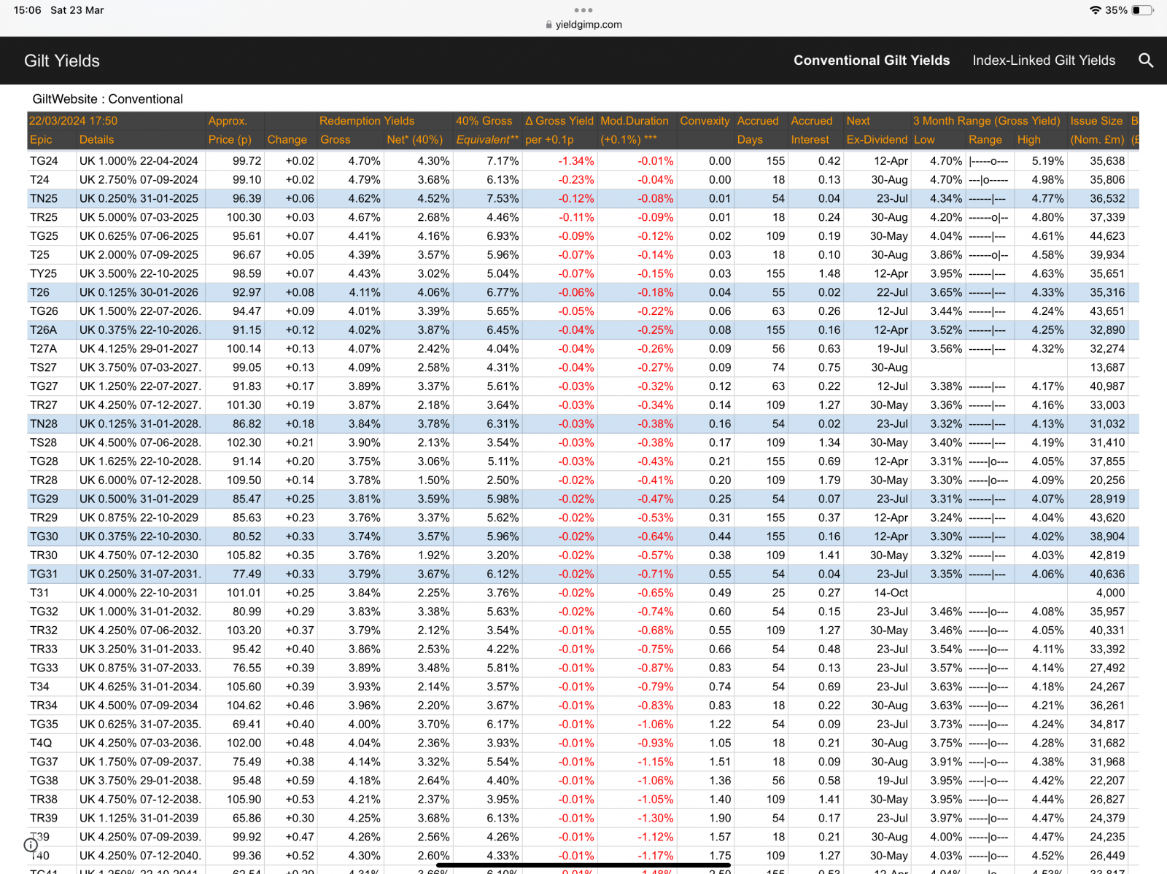Viewport: 1167px width, 874px height.
Task: Open the Gilt Yields site title
Action: (62, 61)
